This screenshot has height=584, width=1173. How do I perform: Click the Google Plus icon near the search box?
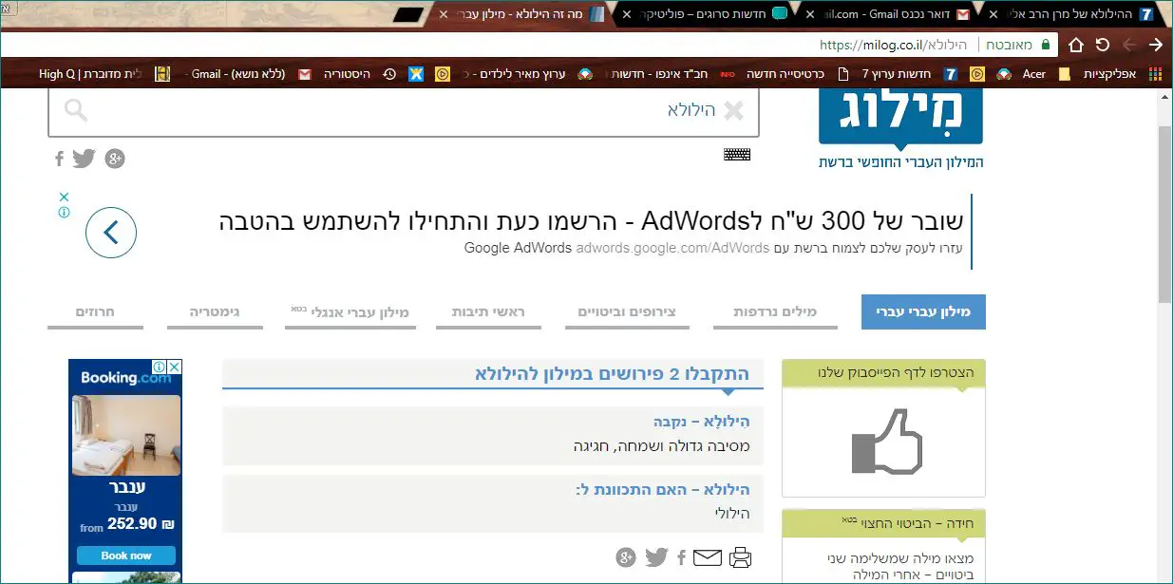[x=115, y=159]
